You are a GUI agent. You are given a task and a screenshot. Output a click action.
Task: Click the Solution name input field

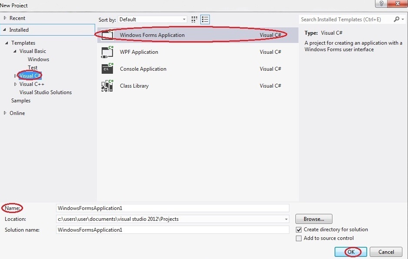tap(172, 229)
